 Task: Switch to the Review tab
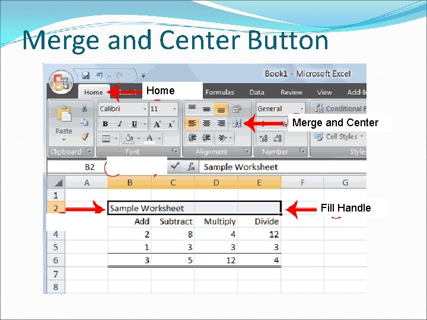(x=291, y=92)
